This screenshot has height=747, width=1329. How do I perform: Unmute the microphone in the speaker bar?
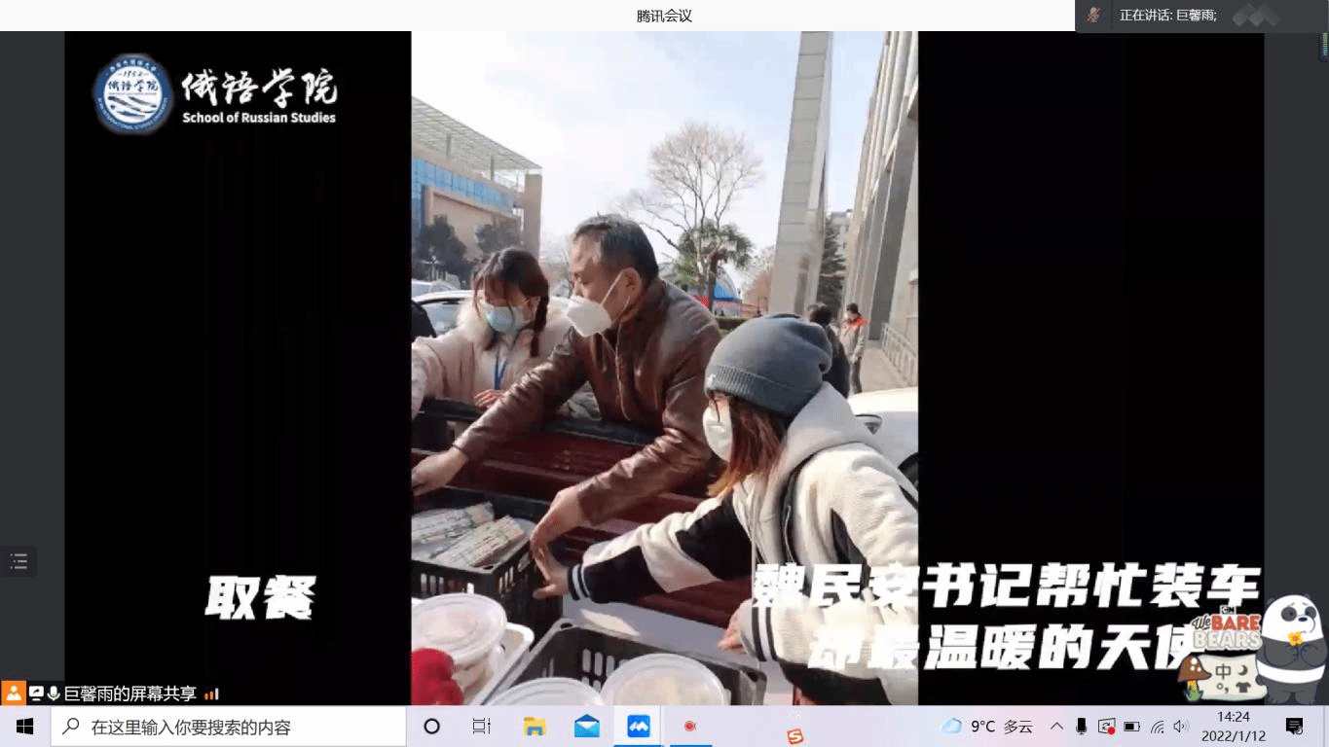click(x=1094, y=16)
